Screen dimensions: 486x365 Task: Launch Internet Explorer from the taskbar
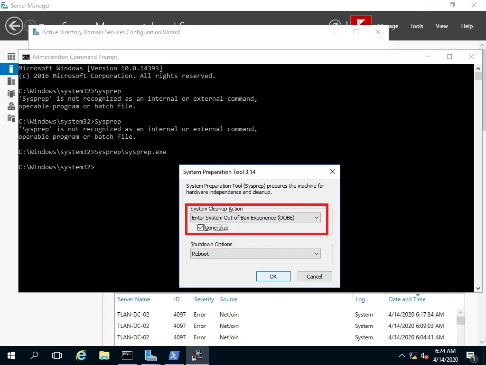coord(81,355)
